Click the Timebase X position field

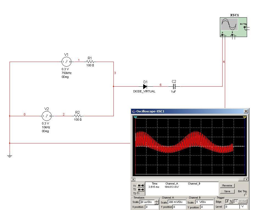tap(152, 207)
